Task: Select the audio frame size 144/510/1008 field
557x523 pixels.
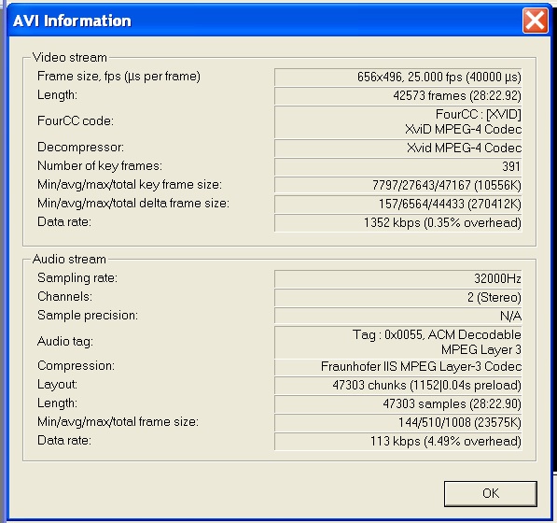Action: click(397, 423)
